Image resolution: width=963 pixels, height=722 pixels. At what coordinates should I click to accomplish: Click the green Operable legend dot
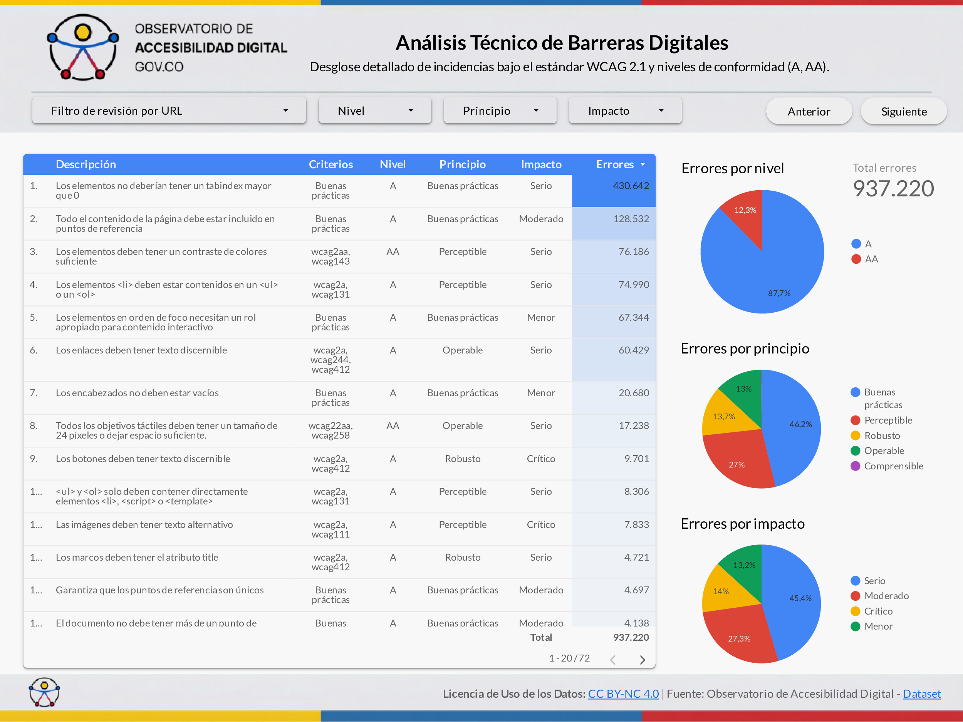[x=856, y=451]
